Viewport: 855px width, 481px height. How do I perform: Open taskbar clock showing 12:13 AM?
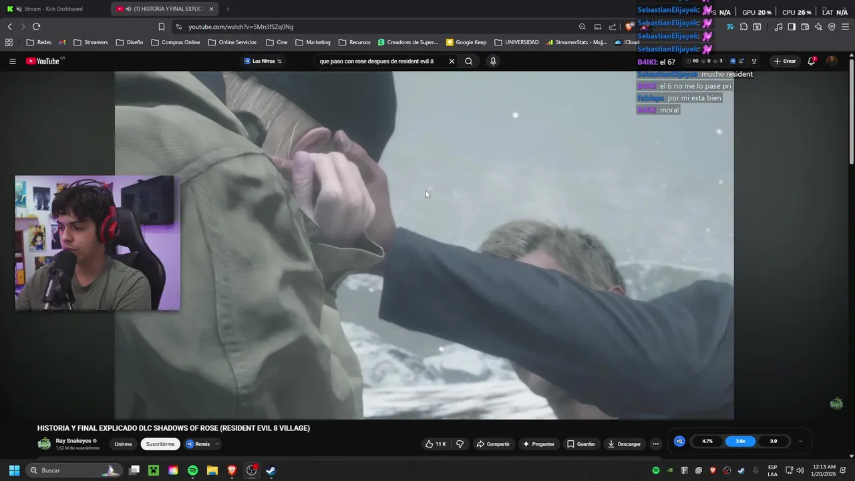pyautogui.click(x=824, y=470)
